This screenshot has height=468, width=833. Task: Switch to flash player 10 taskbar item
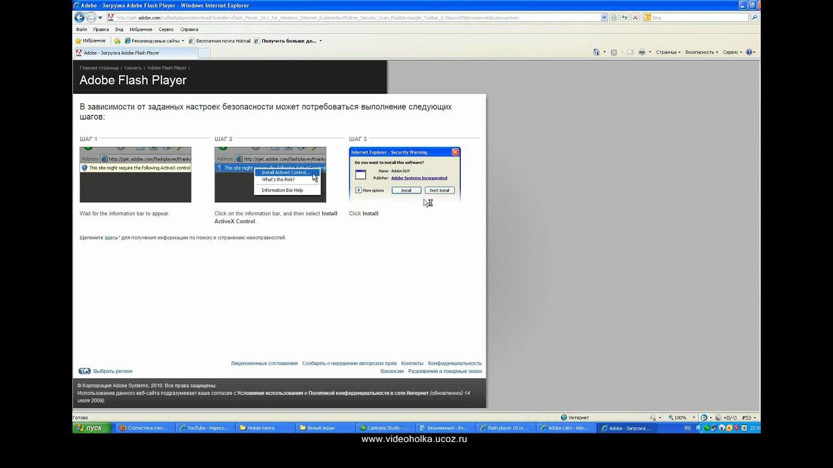tap(504, 428)
